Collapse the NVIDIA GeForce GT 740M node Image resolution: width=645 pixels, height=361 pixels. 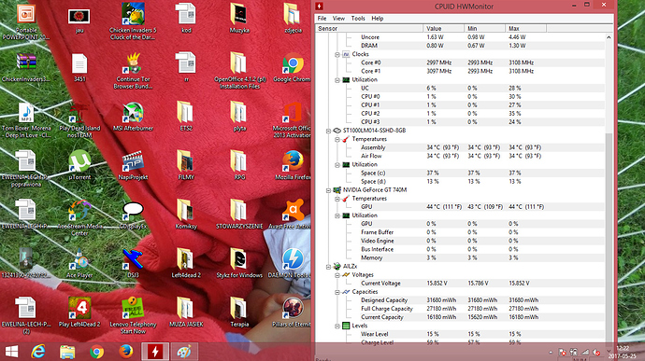[x=328, y=190]
